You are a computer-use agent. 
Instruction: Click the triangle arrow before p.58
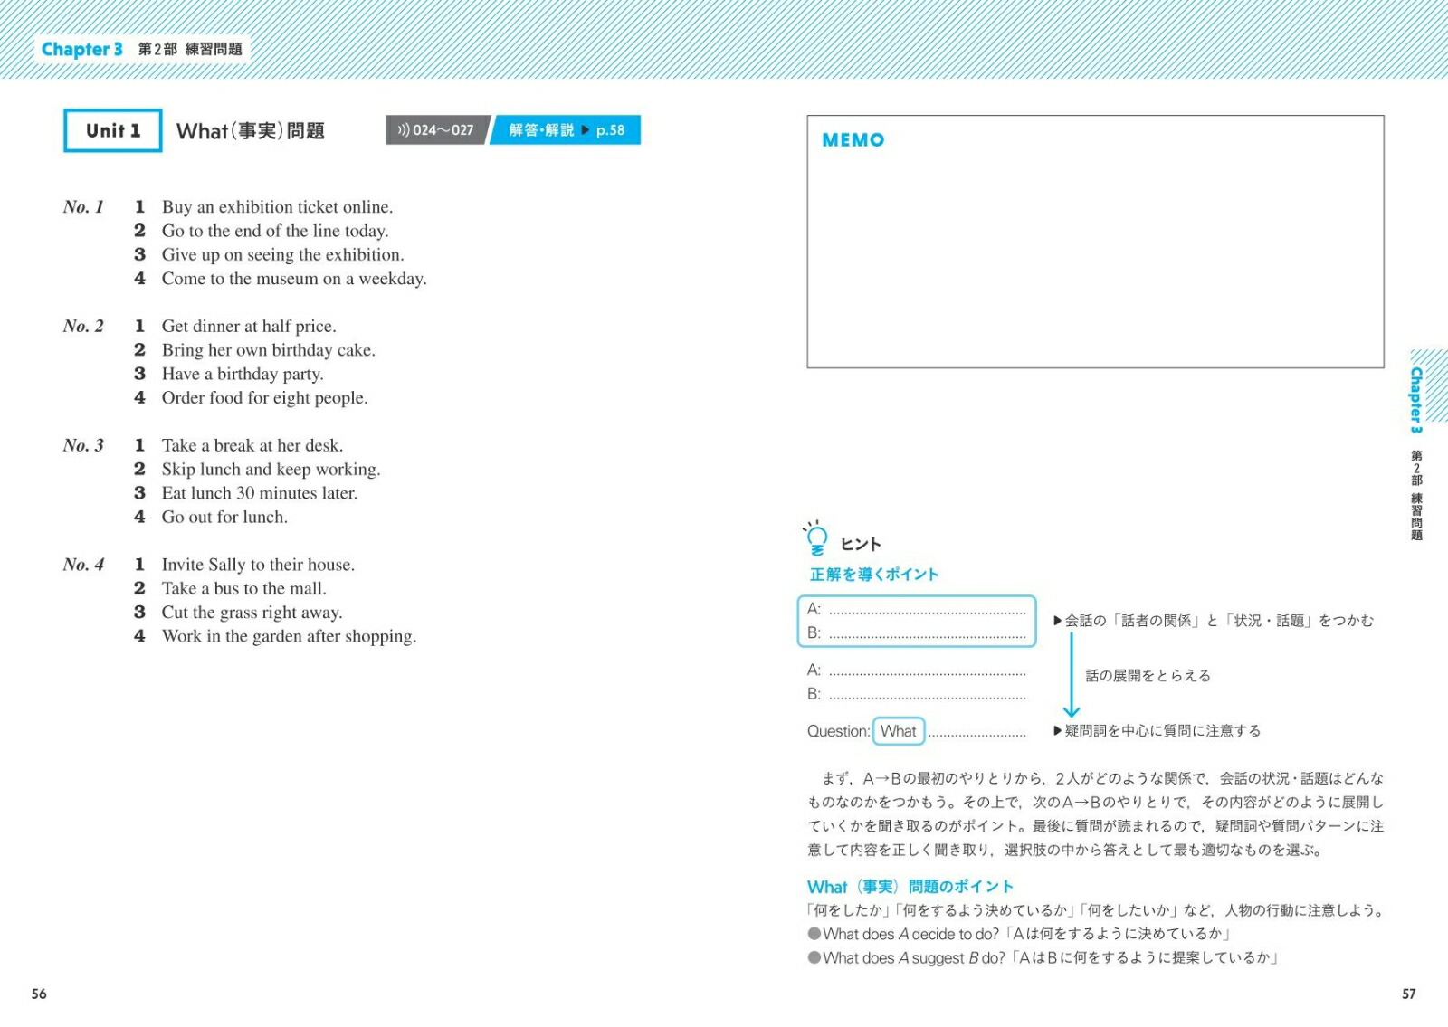(586, 130)
